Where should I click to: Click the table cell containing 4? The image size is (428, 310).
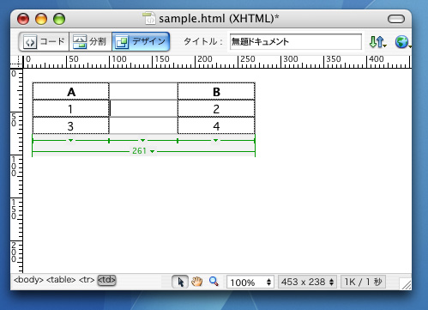pos(216,125)
